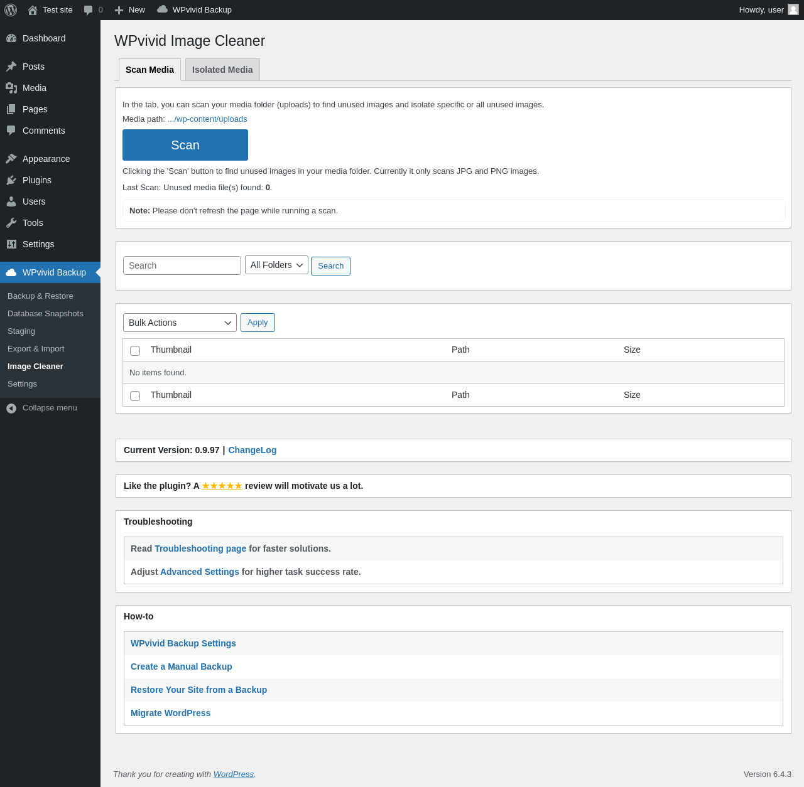Open the ChangeLog link
Screen dimensions: 804x787
pos(252,450)
